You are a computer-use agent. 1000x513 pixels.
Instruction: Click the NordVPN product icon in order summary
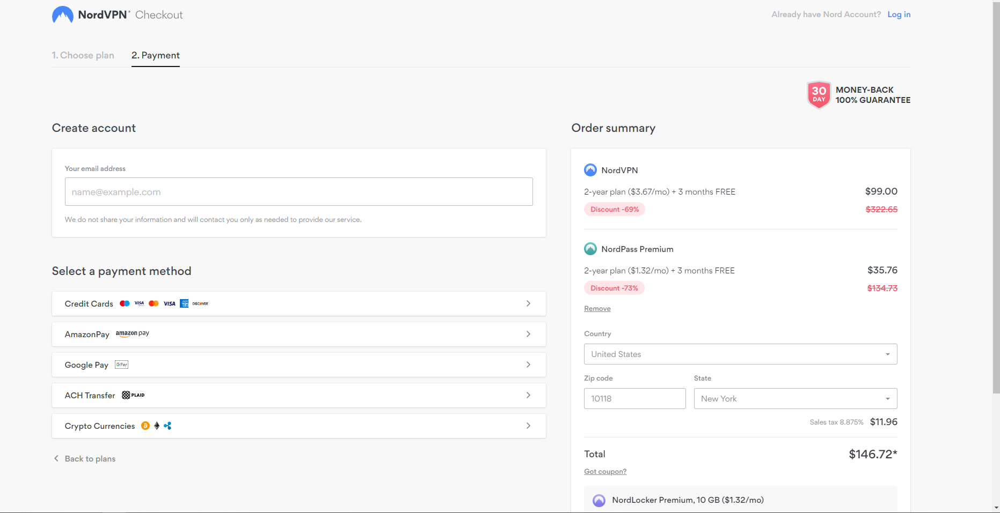590,170
